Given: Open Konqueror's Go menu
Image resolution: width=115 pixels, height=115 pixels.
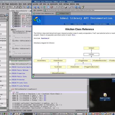Looking at the screenshot, I should point(48,4).
